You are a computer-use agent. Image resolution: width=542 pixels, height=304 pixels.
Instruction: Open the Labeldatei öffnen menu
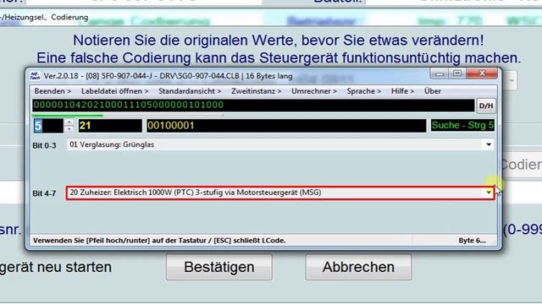coord(115,91)
